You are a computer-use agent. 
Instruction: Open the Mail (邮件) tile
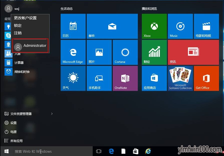(x=112, y=26)
